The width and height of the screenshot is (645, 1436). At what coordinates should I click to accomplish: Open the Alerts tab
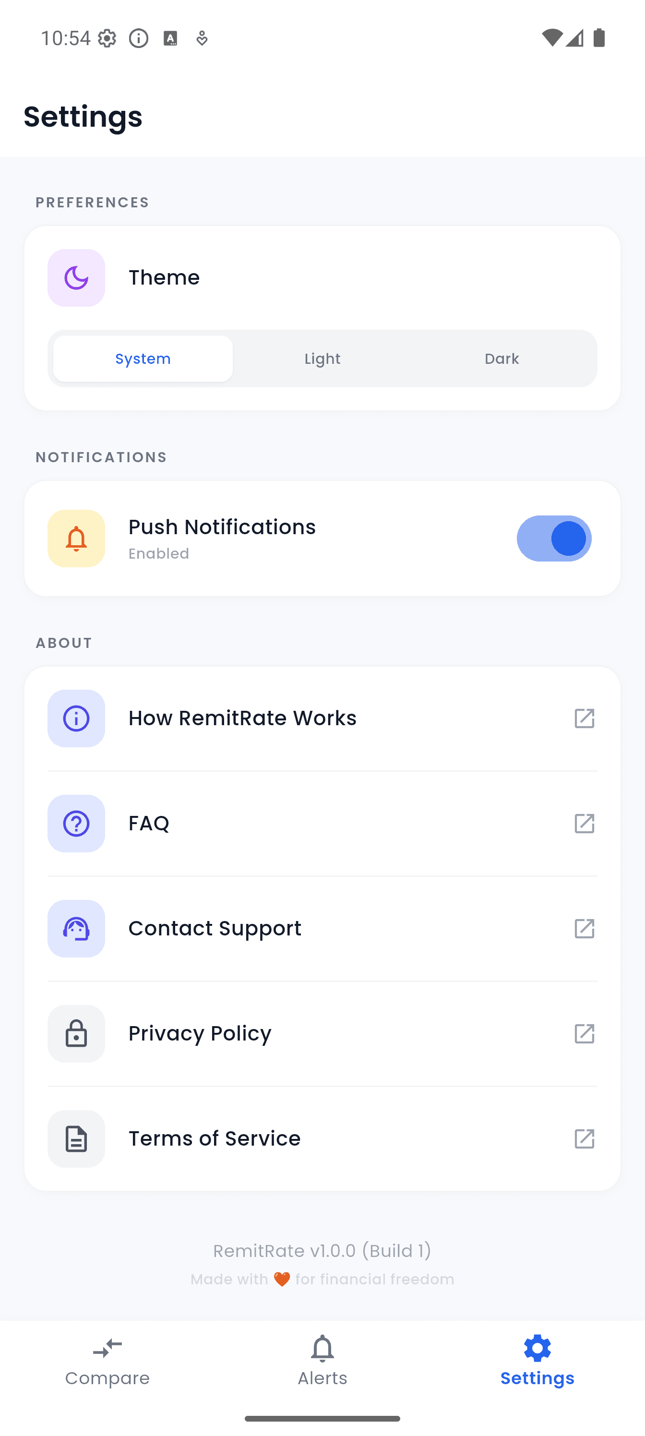tap(322, 1360)
